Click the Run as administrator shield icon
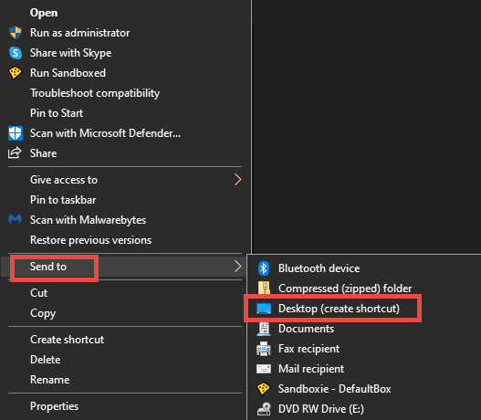The width and height of the screenshot is (481, 420). pyautogui.click(x=15, y=33)
